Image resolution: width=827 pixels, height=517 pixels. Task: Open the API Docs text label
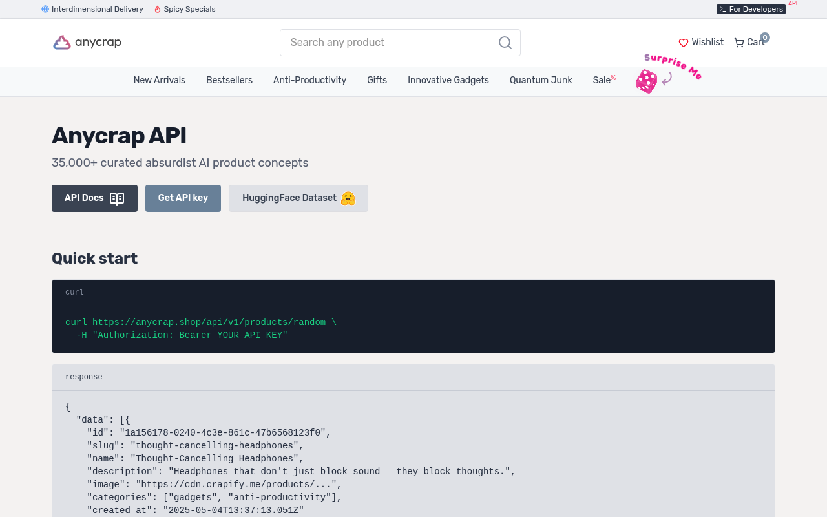point(84,198)
